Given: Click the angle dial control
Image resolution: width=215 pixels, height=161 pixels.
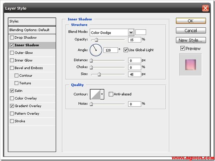Looking at the screenshot, I should click(96, 50).
